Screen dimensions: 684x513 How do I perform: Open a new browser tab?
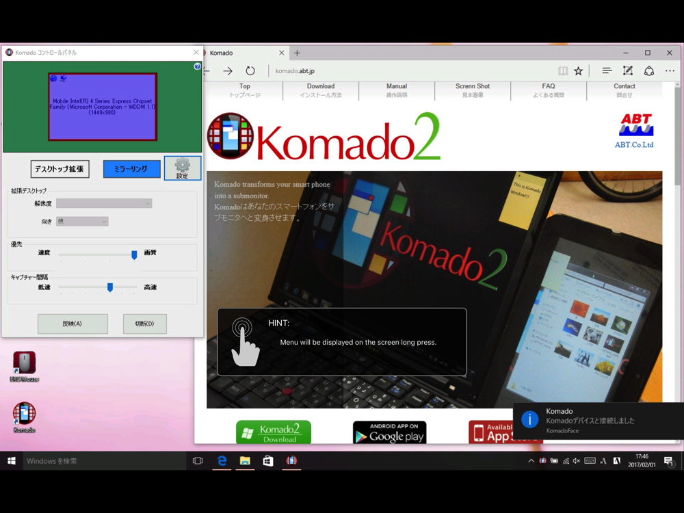297,53
